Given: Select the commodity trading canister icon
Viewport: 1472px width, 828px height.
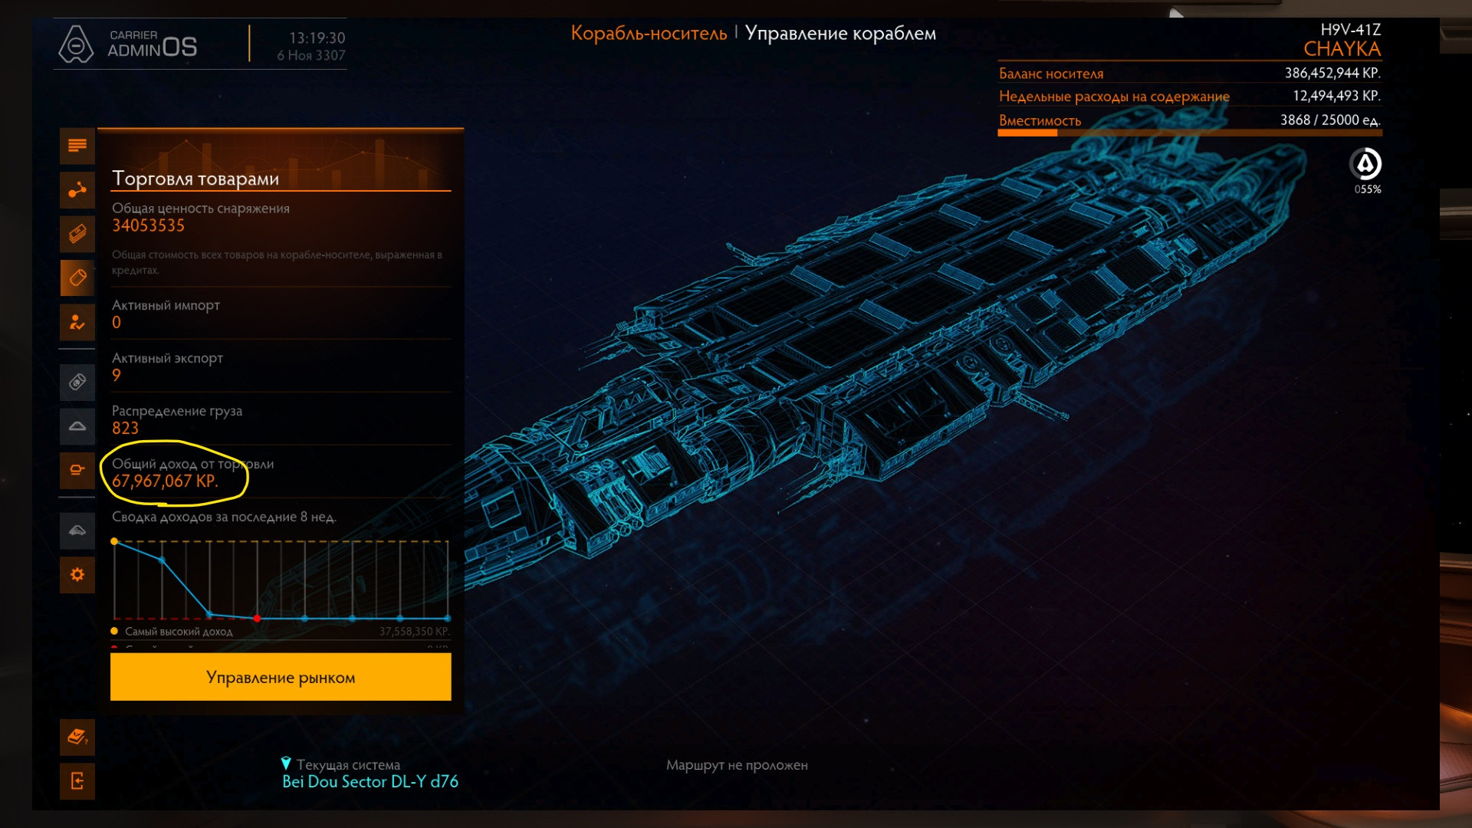Looking at the screenshot, I should pos(77,278).
